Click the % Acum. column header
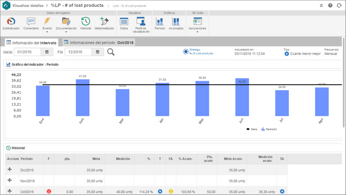Image resolution: width=346 pixels, height=195 pixels. point(185,159)
